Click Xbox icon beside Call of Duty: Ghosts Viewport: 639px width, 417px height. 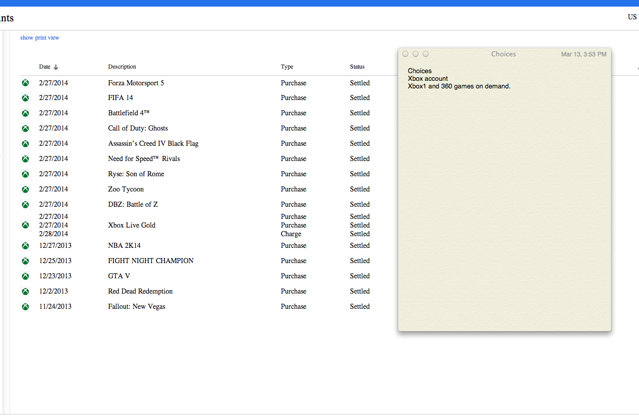25,129
